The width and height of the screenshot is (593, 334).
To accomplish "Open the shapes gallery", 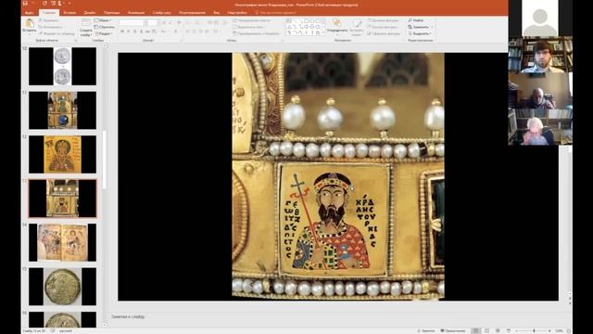I will [306, 27].
